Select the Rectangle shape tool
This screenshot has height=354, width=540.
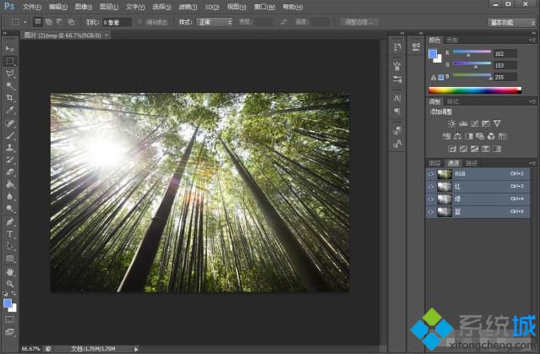pos(9,259)
